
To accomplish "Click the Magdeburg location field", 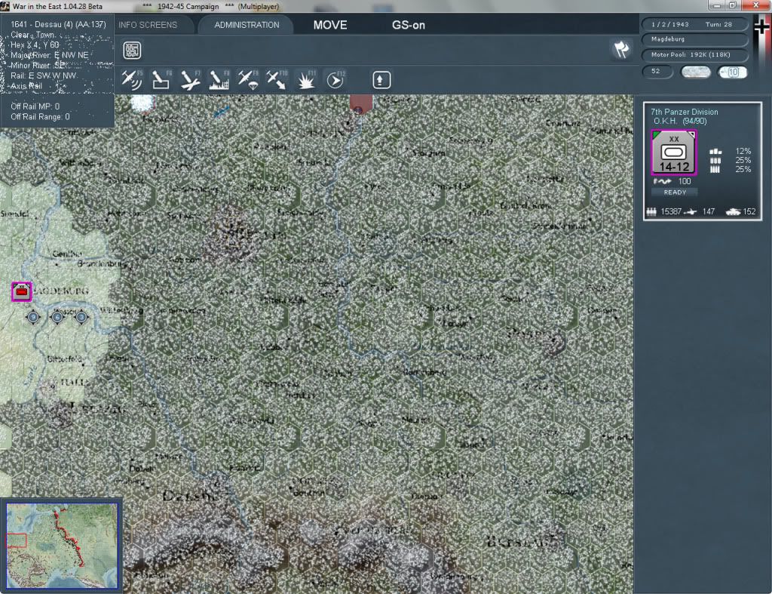I will coord(694,39).
